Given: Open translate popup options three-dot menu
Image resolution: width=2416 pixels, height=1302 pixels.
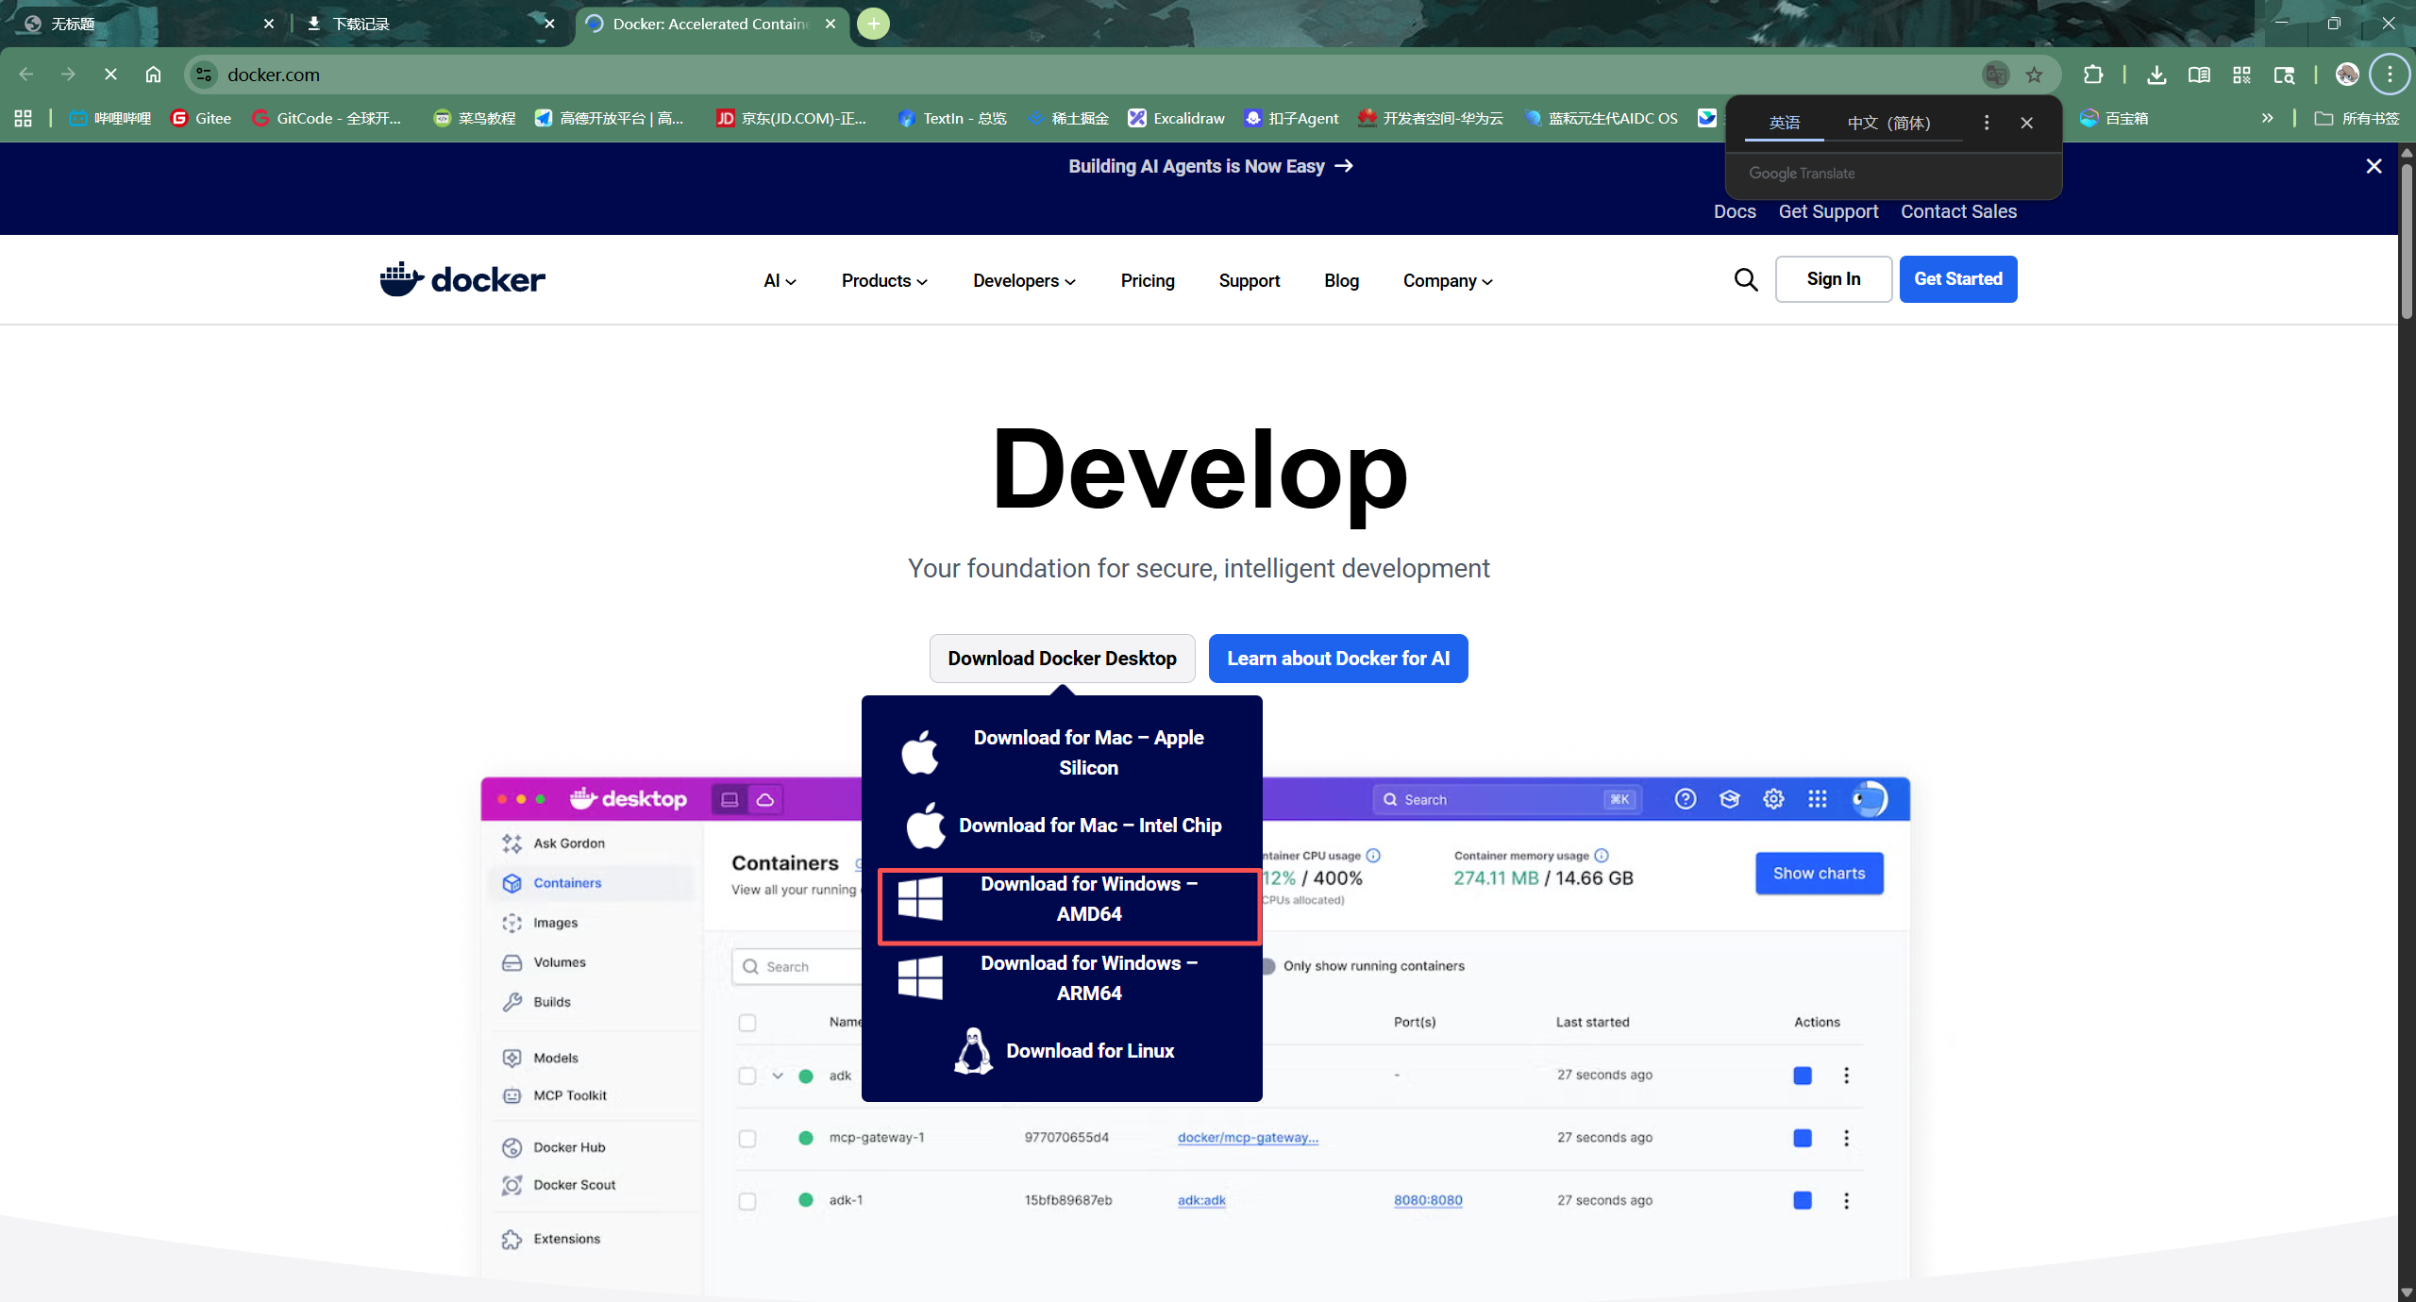Looking at the screenshot, I should (1987, 123).
